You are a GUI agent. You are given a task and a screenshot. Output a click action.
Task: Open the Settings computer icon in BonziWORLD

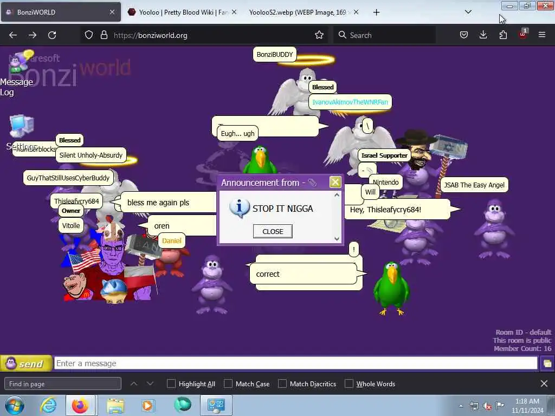click(x=22, y=126)
